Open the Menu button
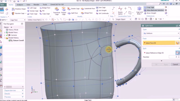 click(x=4, y=20)
